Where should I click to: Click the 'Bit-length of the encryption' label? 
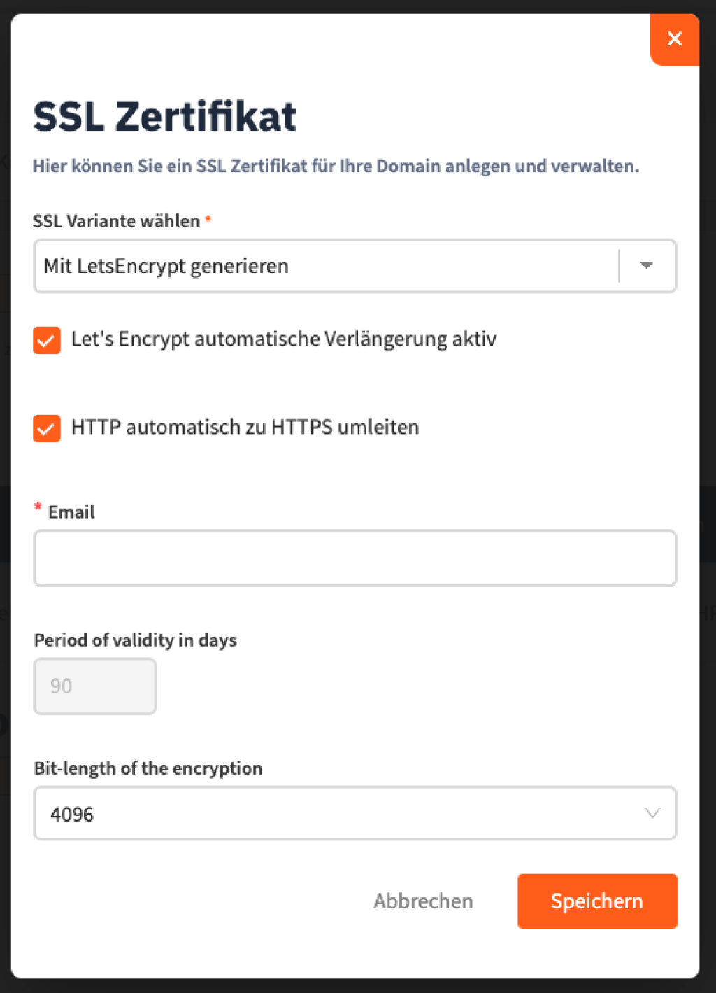click(148, 768)
